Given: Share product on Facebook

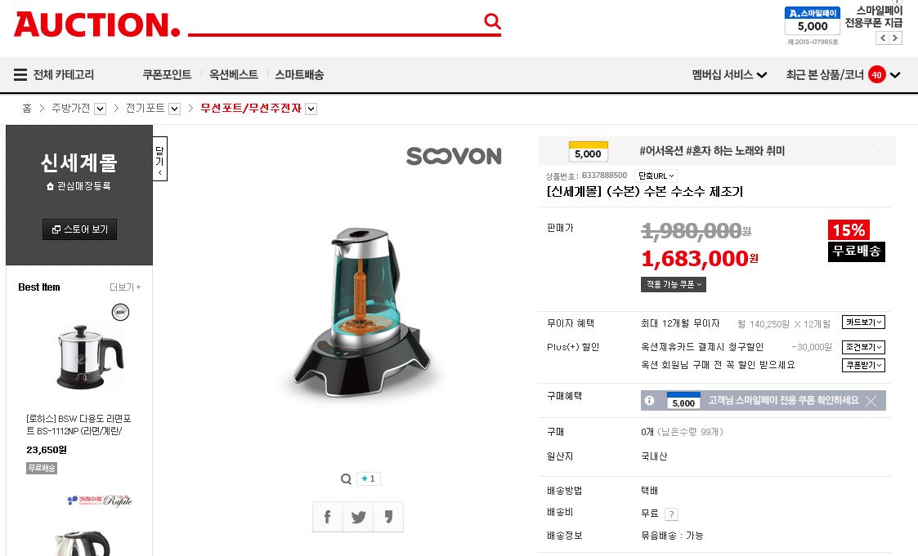Looking at the screenshot, I should [328, 517].
